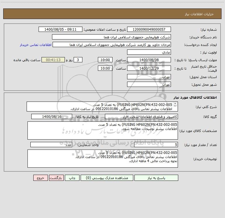Click the 'مشخصات کالای مورد نیاز:' label
Image resolution: width=225 pixels, height=218 pixels.
pyautogui.click(x=198, y=131)
